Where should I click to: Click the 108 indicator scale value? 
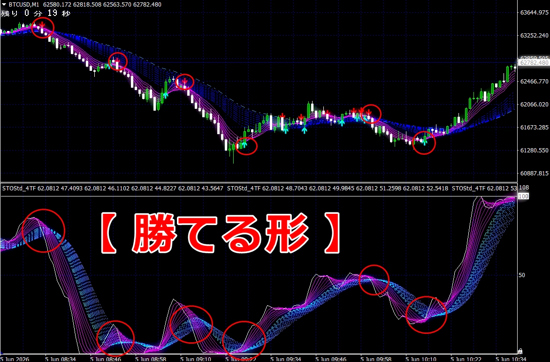click(523, 188)
